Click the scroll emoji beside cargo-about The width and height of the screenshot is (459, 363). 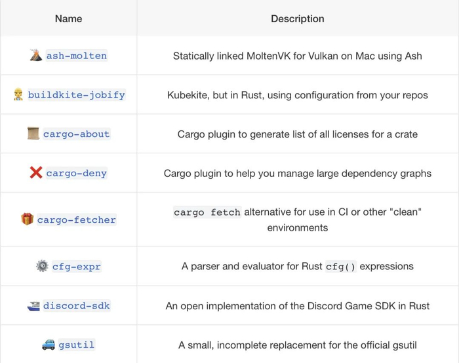coord(33,134)
